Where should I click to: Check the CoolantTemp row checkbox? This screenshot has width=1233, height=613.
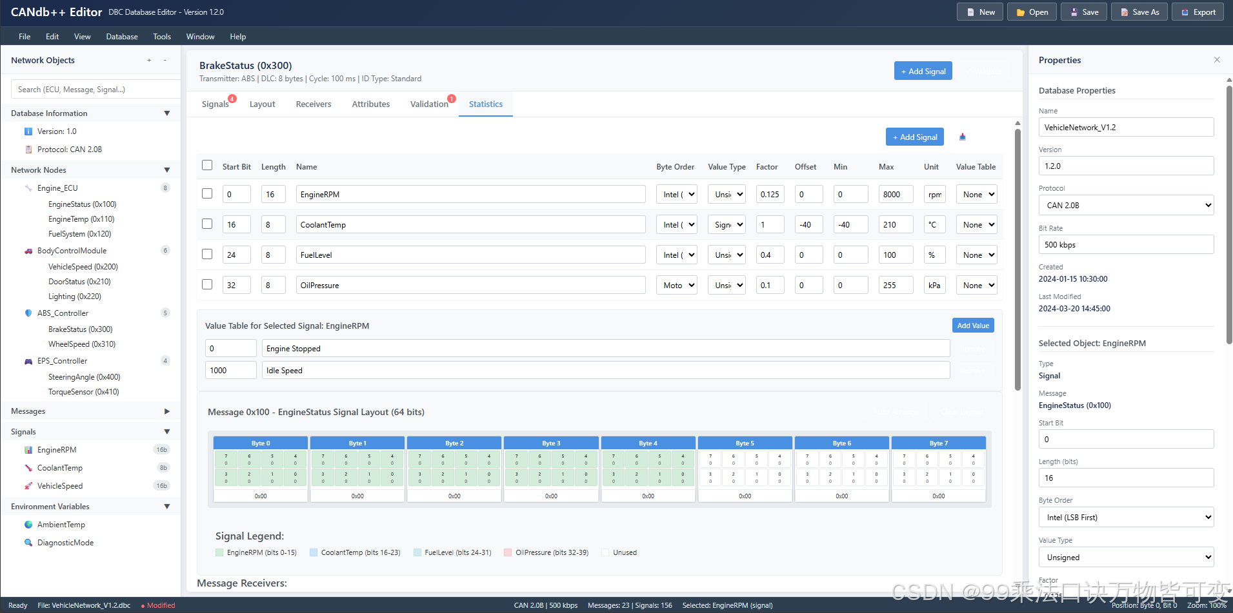click(x=207, y=224)
